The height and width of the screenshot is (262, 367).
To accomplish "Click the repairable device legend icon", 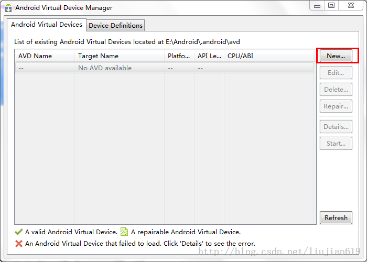I will point(124,232).
